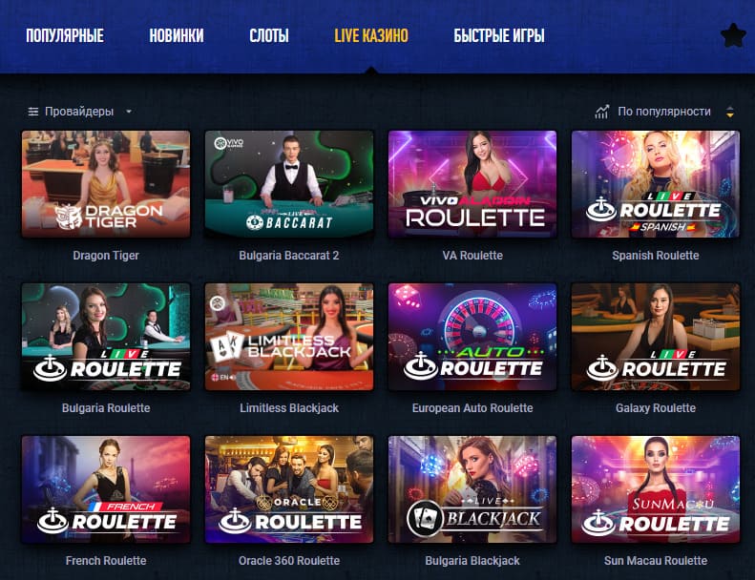Switch to the Популярные tab
755x580 pixels.
point(65,35)
